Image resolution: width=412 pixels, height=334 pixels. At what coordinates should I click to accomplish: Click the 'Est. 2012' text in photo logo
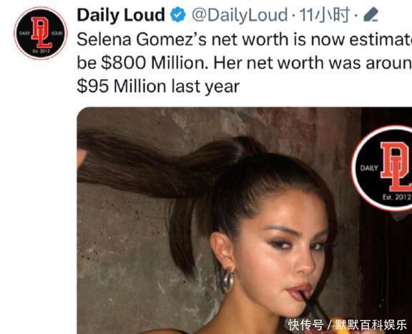(x=397, y=197)
